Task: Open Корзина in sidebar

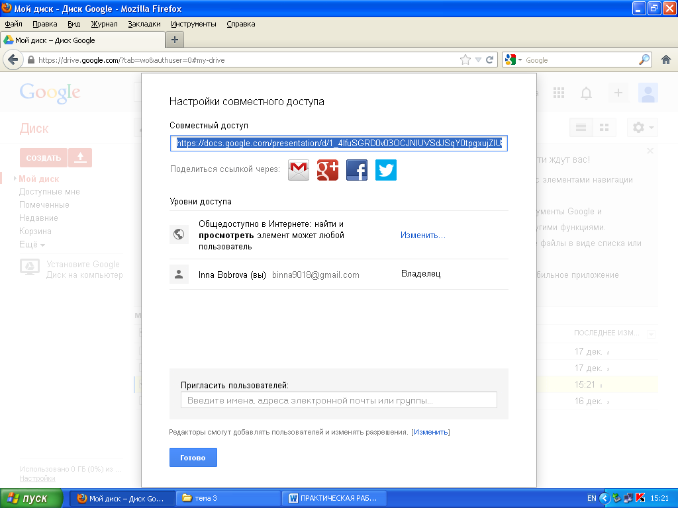Action: [x=35, y=231]
